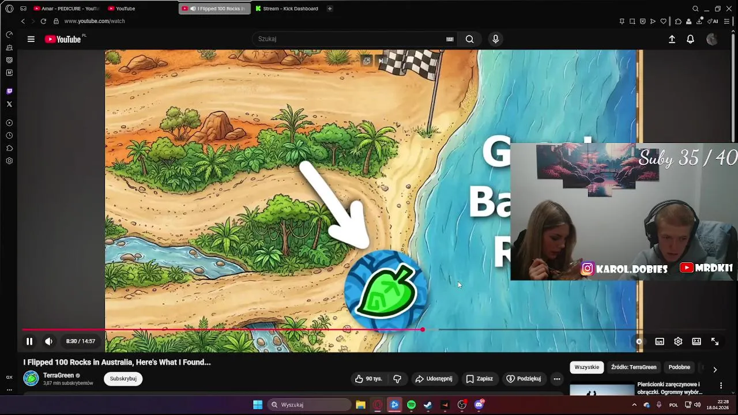Viewport: 738px width, 415px height.
Task: Open the AI assistant toolbar button
Action: point(713,21)
